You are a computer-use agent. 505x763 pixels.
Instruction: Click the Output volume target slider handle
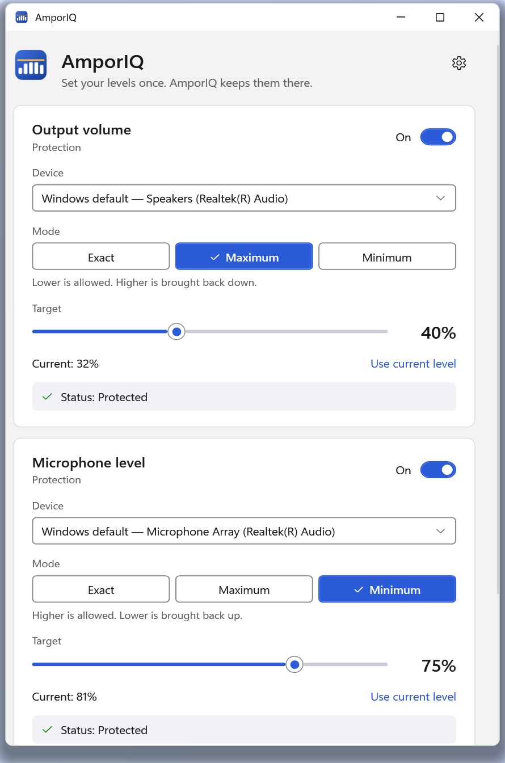(x=177, y=332)
